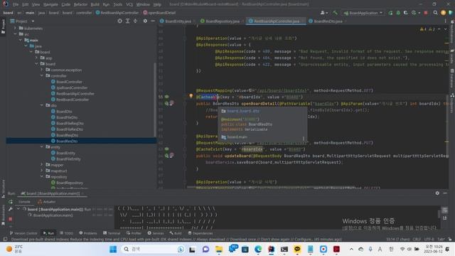Open Microsoft Edge from taskbar
455x256 pixels.
(x=258, y=249)
